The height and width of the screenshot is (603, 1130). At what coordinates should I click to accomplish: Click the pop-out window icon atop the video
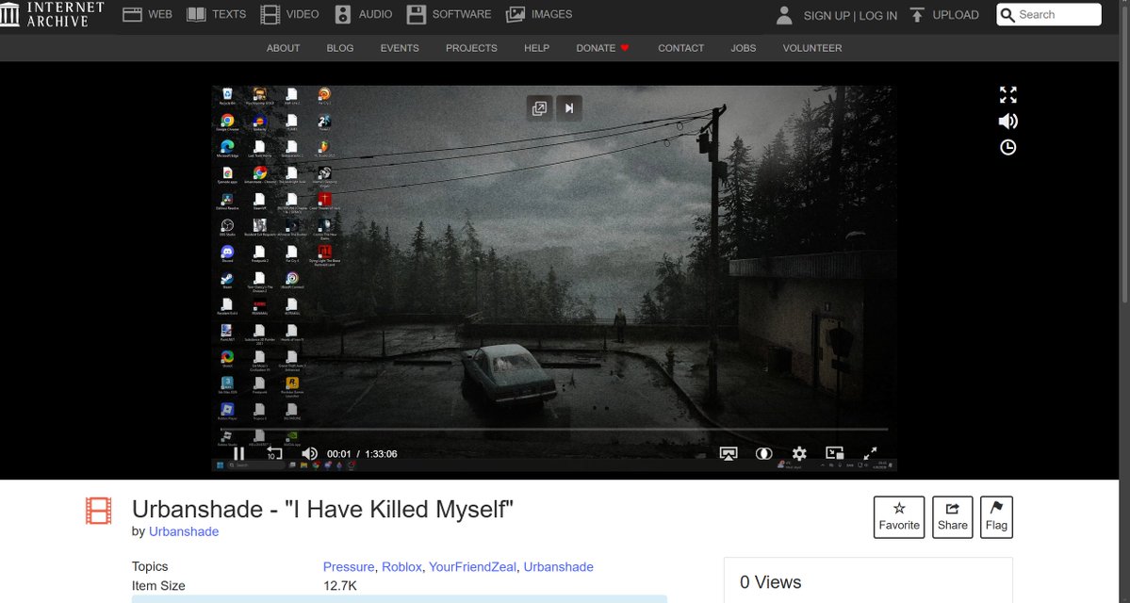[539, 108]
